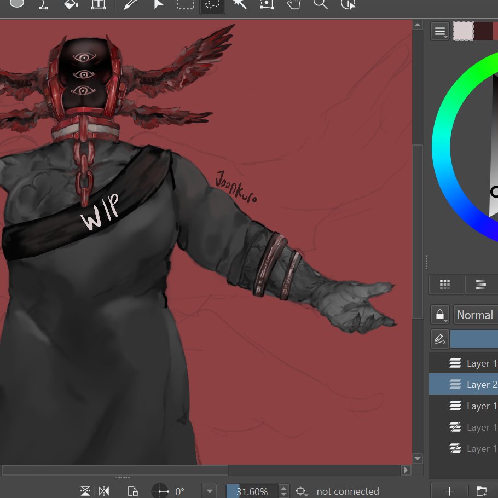
Task: Switch to the Hand pan tool
Action: point(294,4)
